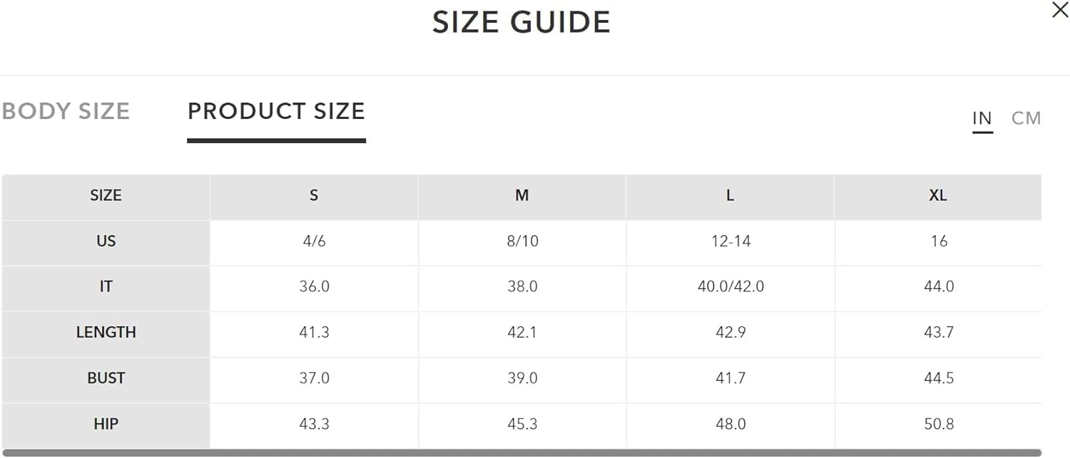The height and width of the screenshot is (458, 1070).
Task: Click the BUST row label
Action: click(x=106, y=378)
